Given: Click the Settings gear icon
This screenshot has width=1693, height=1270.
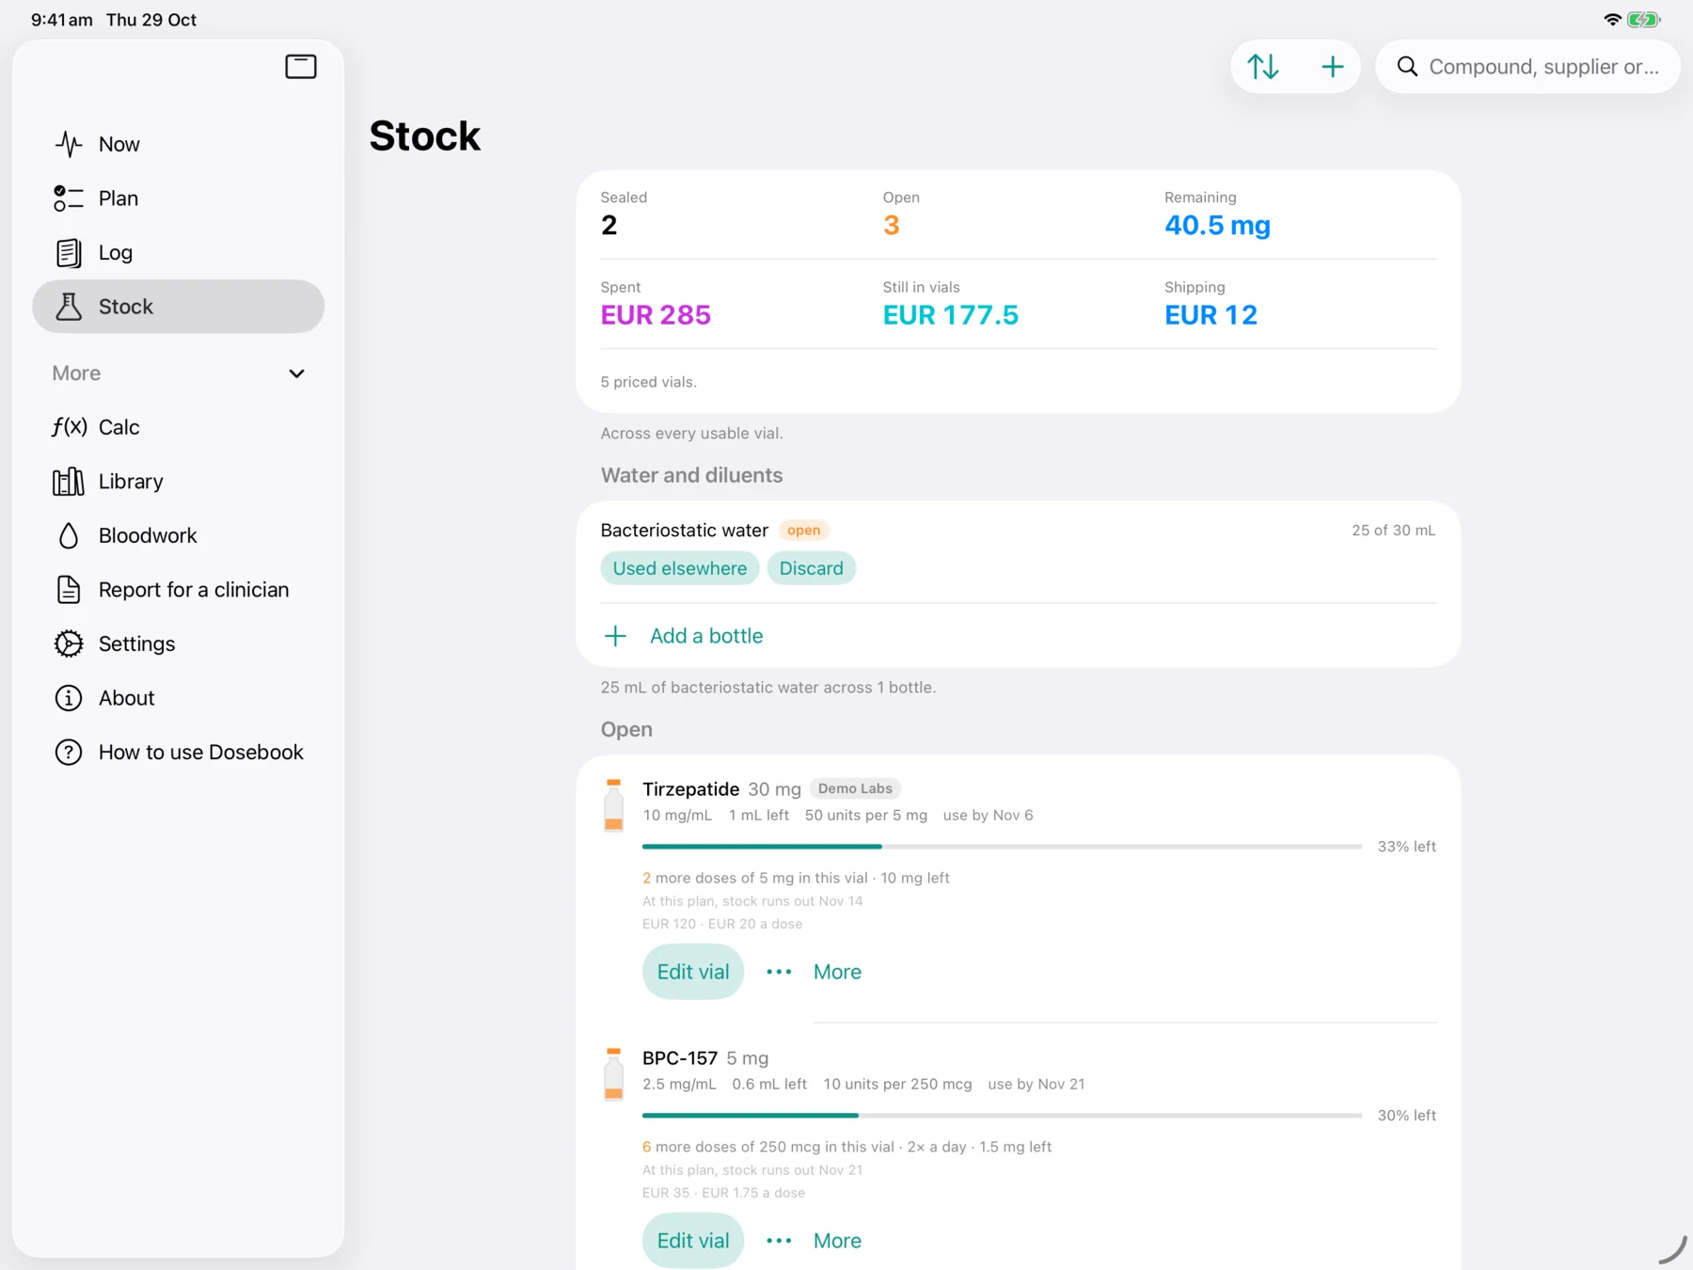Looking at the screenshot, I should [69, 643].
